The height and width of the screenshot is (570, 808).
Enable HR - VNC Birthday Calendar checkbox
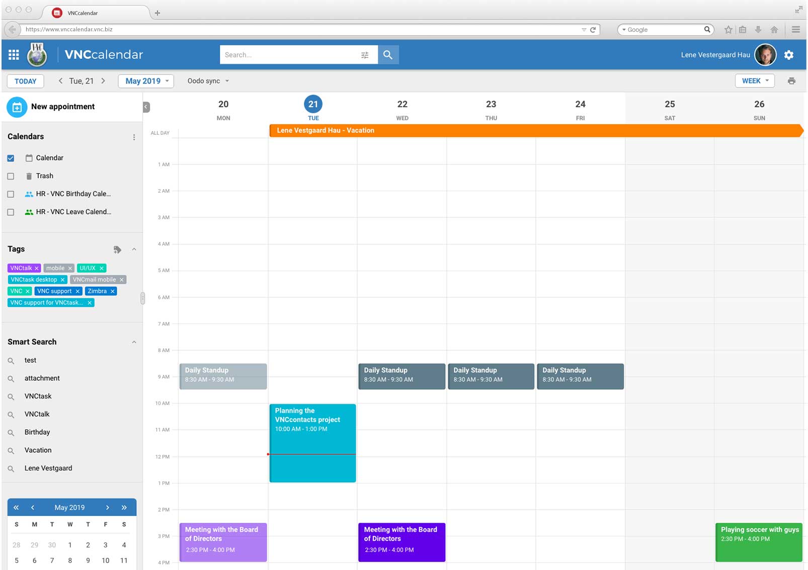click(x=11, y=194)
